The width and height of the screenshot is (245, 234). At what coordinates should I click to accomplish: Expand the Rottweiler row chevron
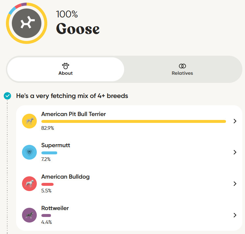pyautogui.click(x=235, y=215)
